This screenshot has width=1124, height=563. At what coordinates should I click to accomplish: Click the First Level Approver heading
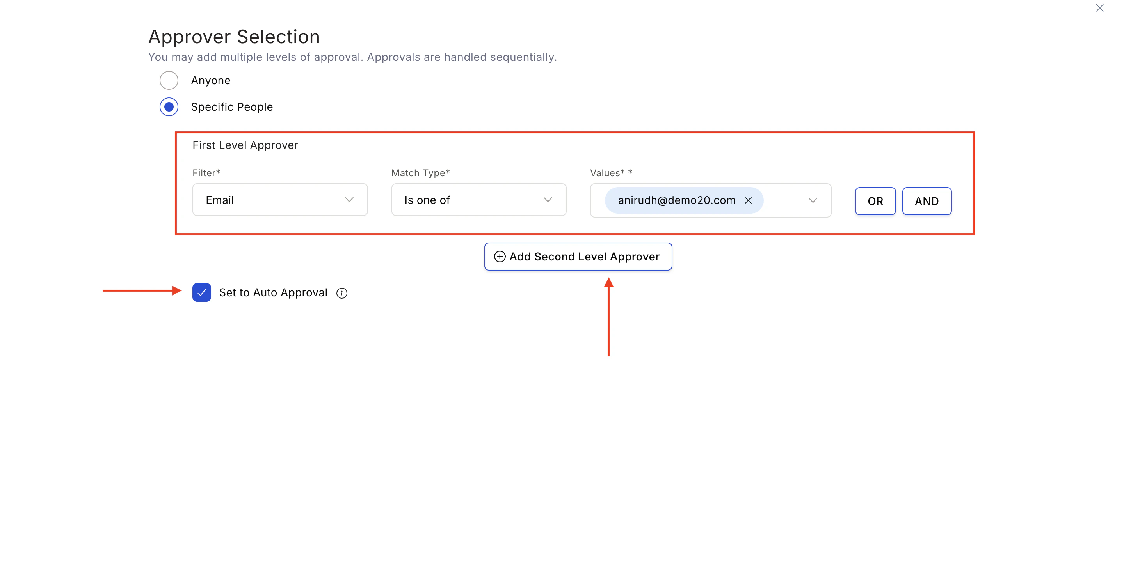(x=245, y=145)
